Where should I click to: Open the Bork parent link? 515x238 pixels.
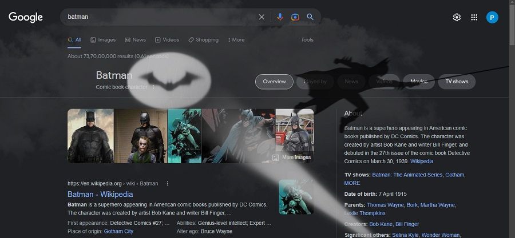pos(412,205)
